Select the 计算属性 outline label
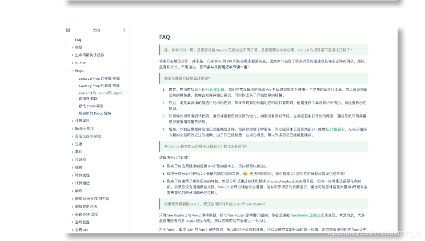Image resolution: width=425 pixels, height=241 pixels. click(82, 121)
